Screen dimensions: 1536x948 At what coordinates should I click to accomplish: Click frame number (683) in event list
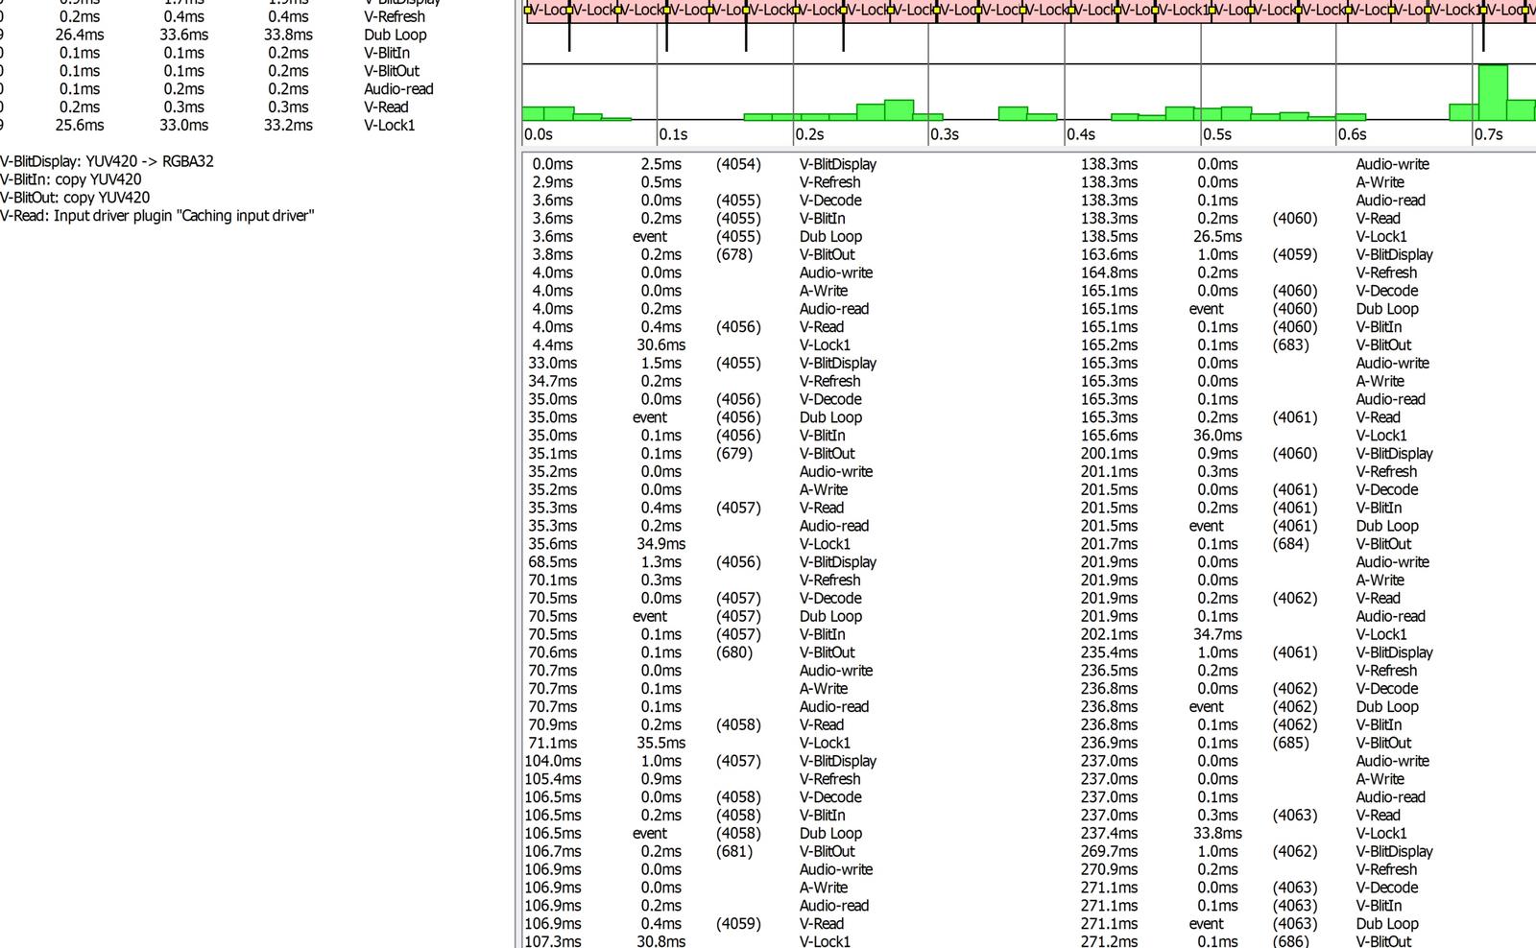tap(1290, 344)
